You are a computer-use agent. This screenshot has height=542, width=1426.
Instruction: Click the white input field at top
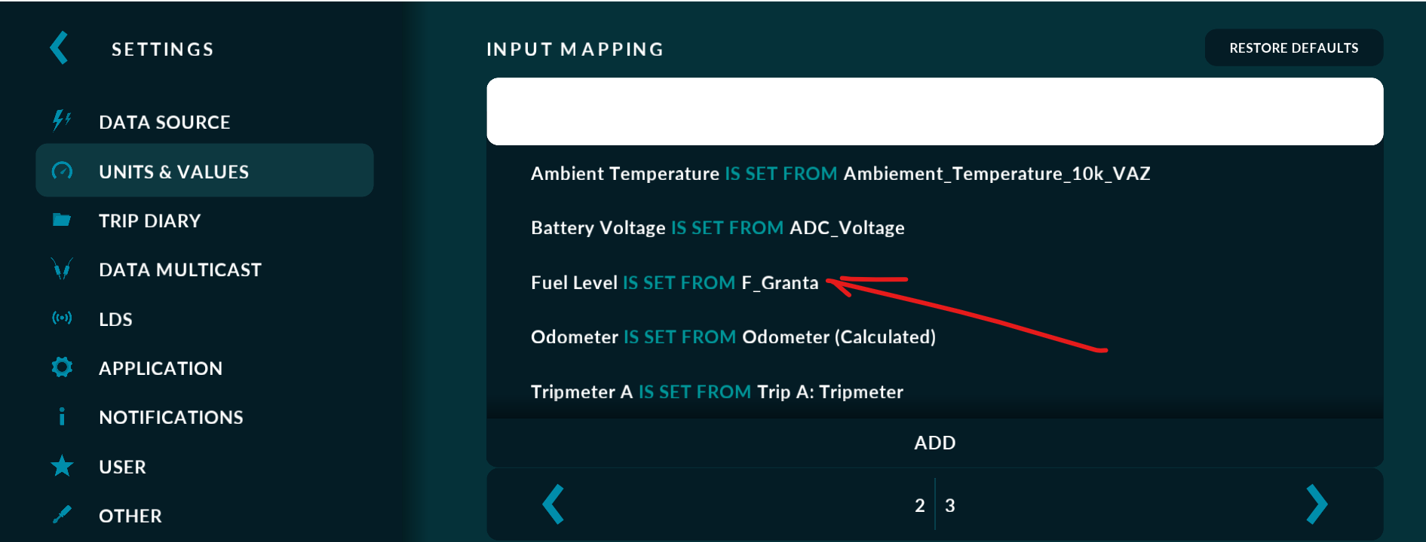[934, 111]
